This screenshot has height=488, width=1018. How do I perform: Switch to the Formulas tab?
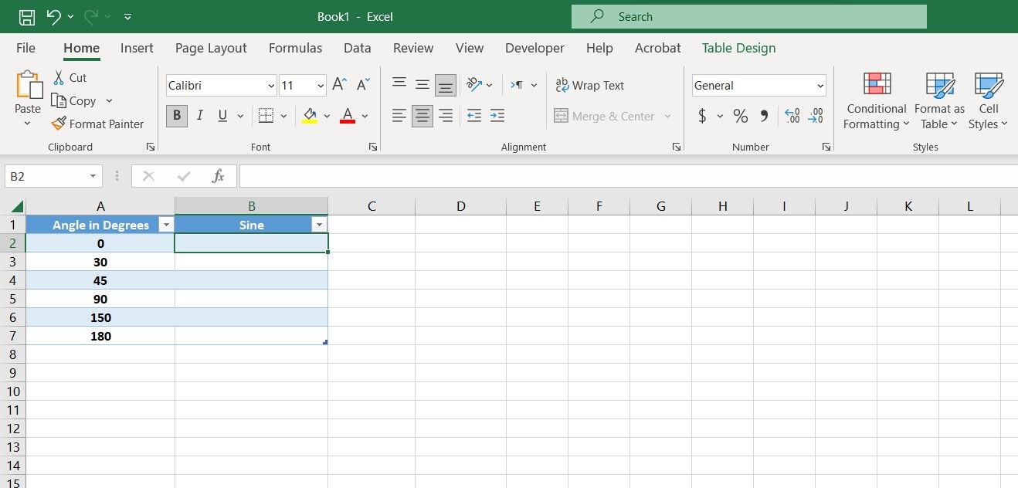point(295,48)
